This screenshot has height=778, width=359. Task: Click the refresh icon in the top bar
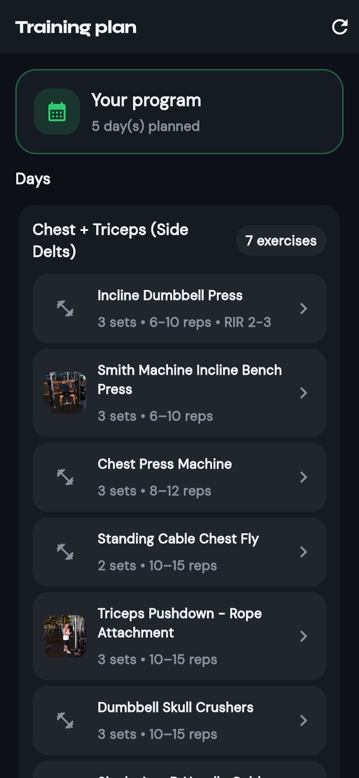pos(340,26)
